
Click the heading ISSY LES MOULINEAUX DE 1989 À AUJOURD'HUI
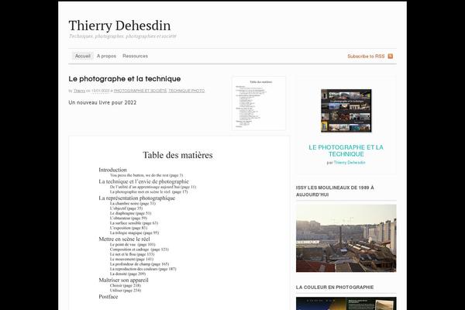click(x=335, y=191)
